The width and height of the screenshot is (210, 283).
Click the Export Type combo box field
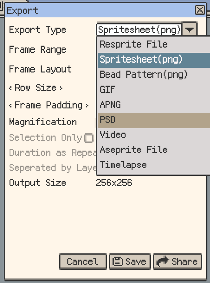coord(139,30)
